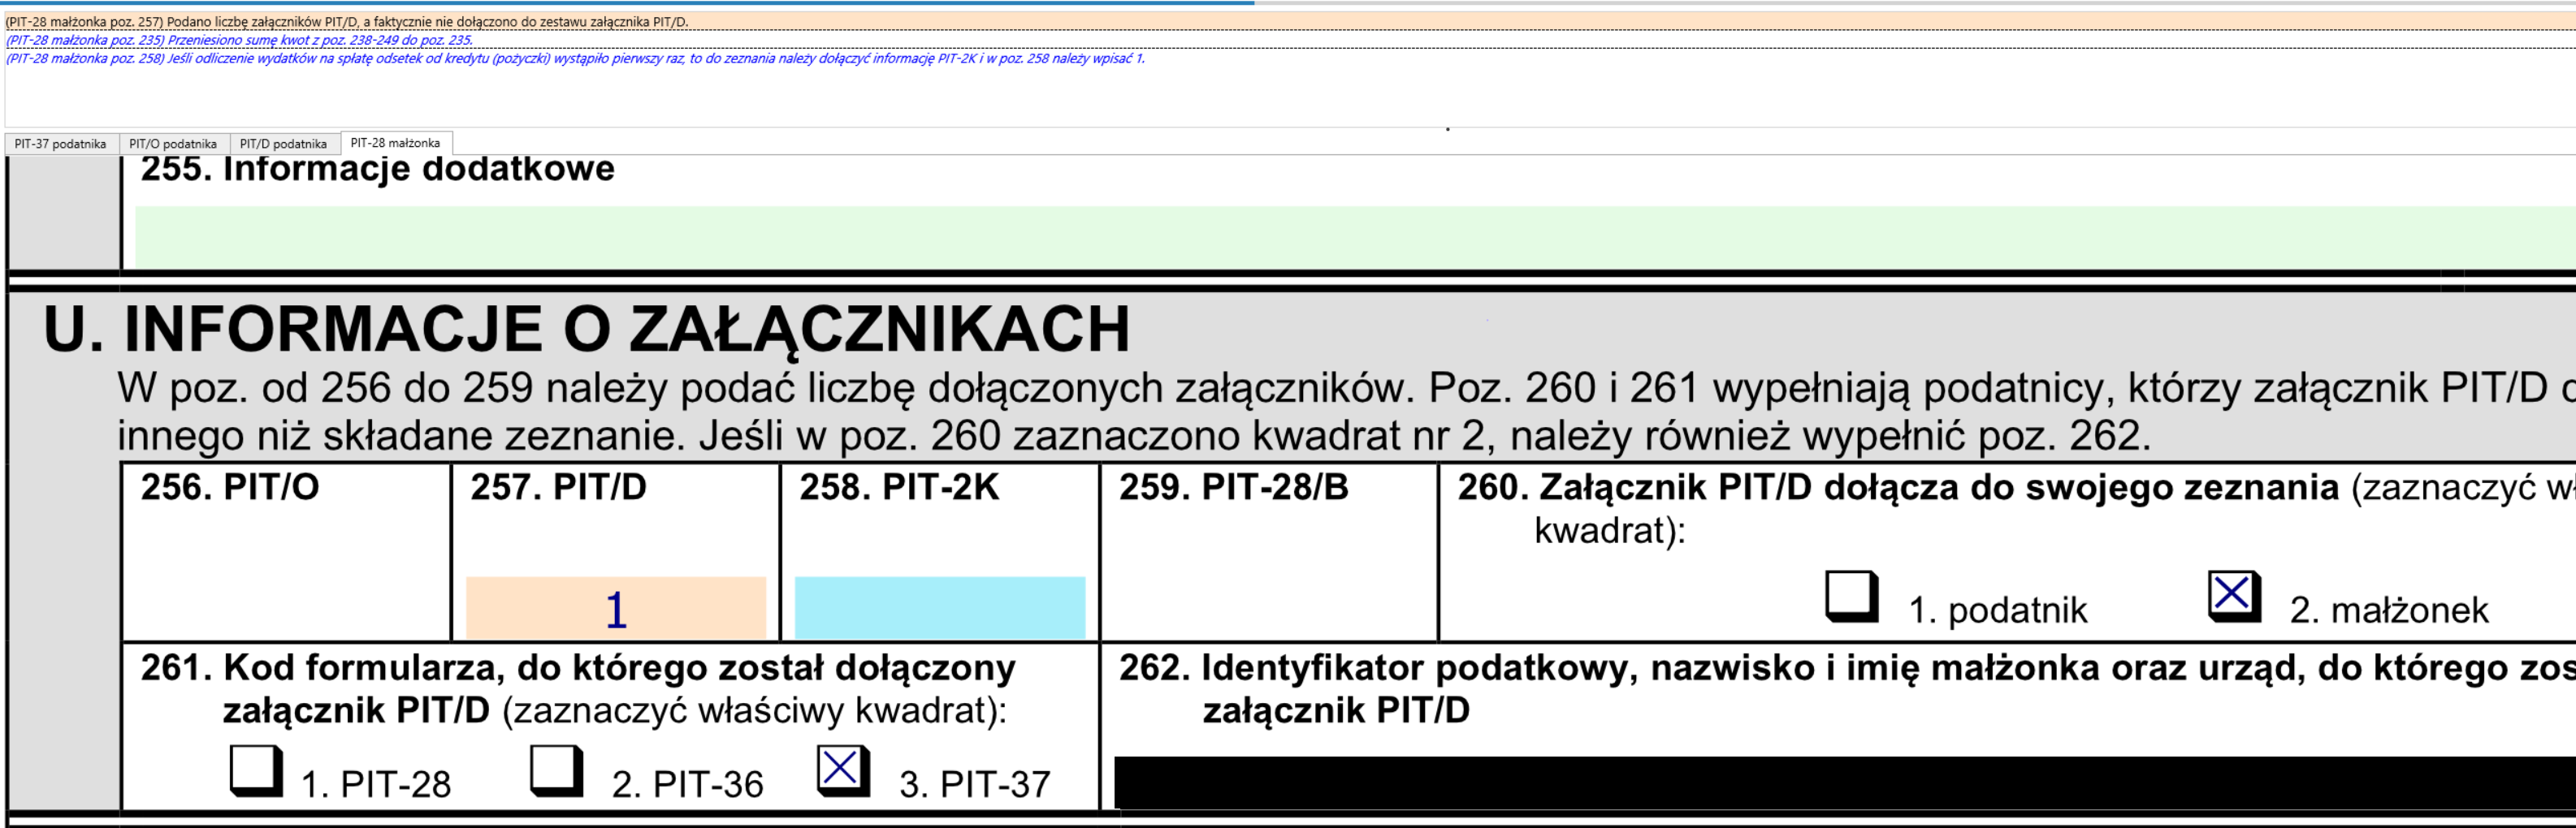Image resolution: width=2576 pixels, height=828 pixels.
Task: Click the 'U. INFORMACJE O ZAŁĄCZNIKACH' section header
Action: pos(586,330)
